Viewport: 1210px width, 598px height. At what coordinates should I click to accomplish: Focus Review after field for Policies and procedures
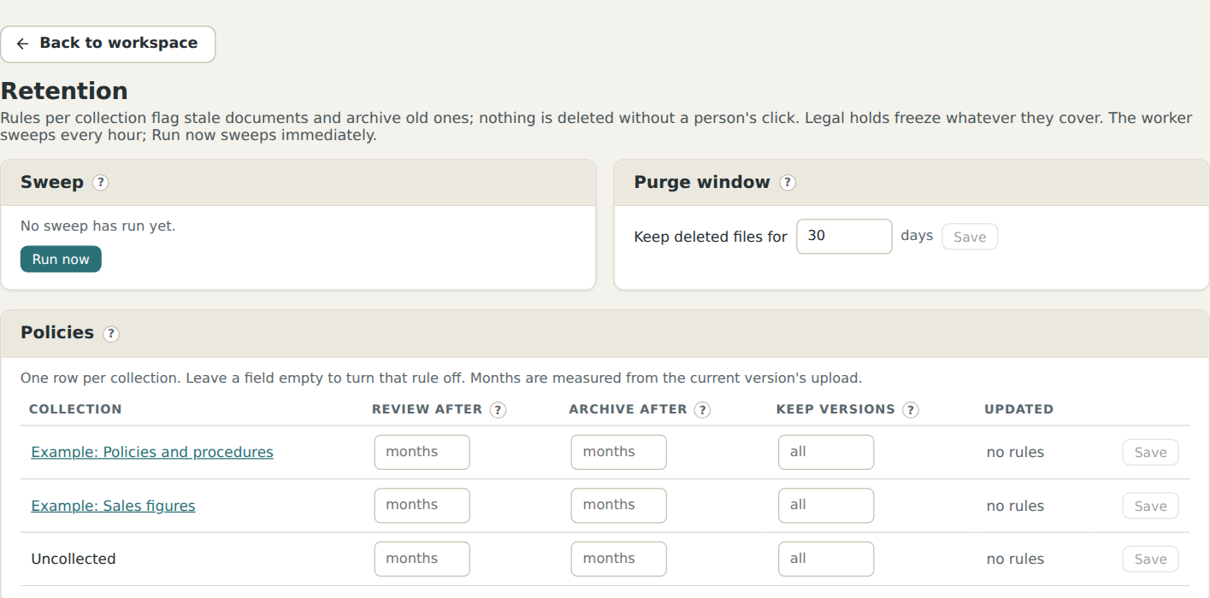(422, 452)
